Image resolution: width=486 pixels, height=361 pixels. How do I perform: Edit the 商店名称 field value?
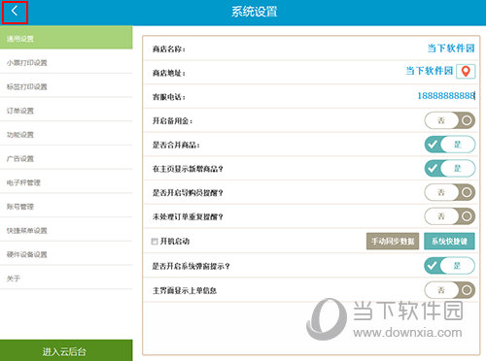click(451, 49)
